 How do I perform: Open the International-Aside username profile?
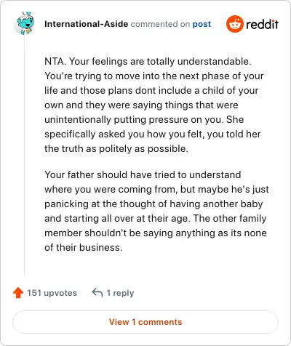click(x=86, y=24)
